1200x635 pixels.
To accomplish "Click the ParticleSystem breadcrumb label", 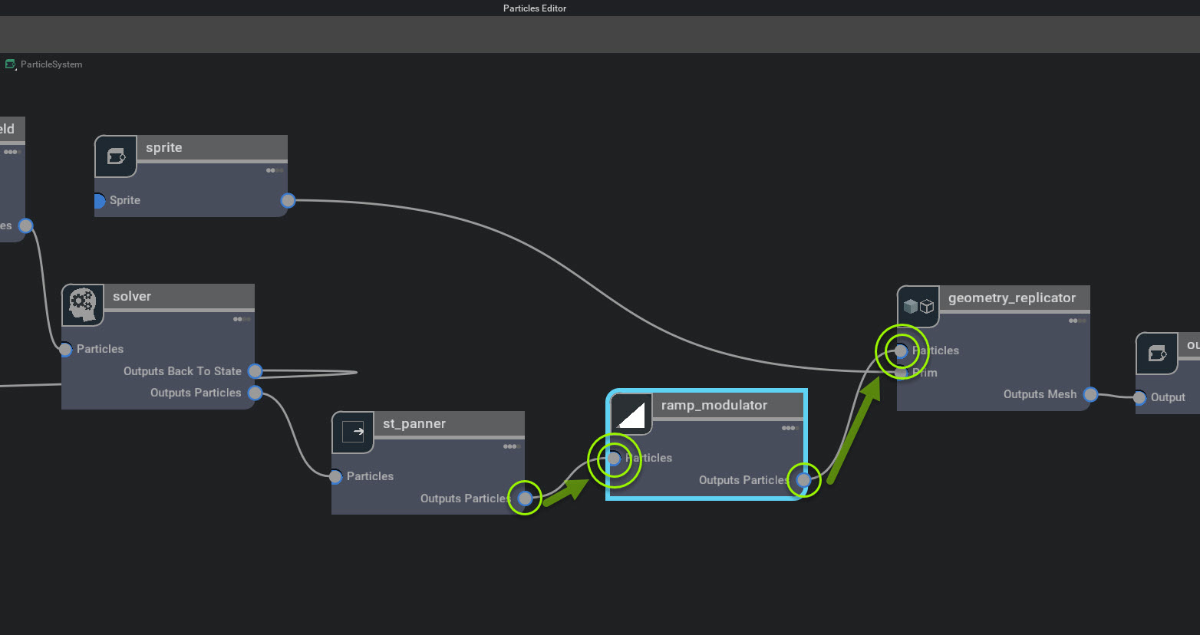I will tap(51, 64).
